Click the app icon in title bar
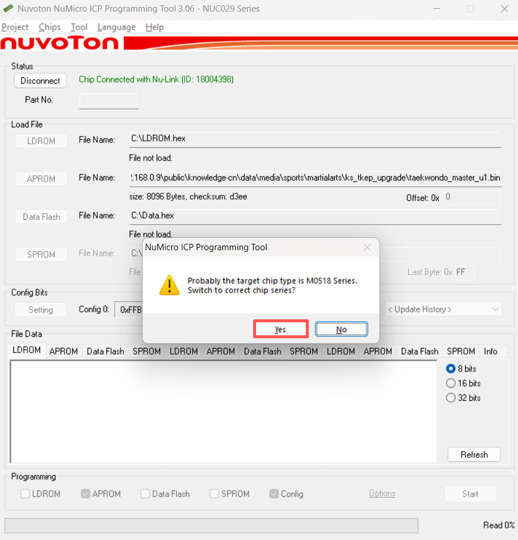 (x=8, y=9)
